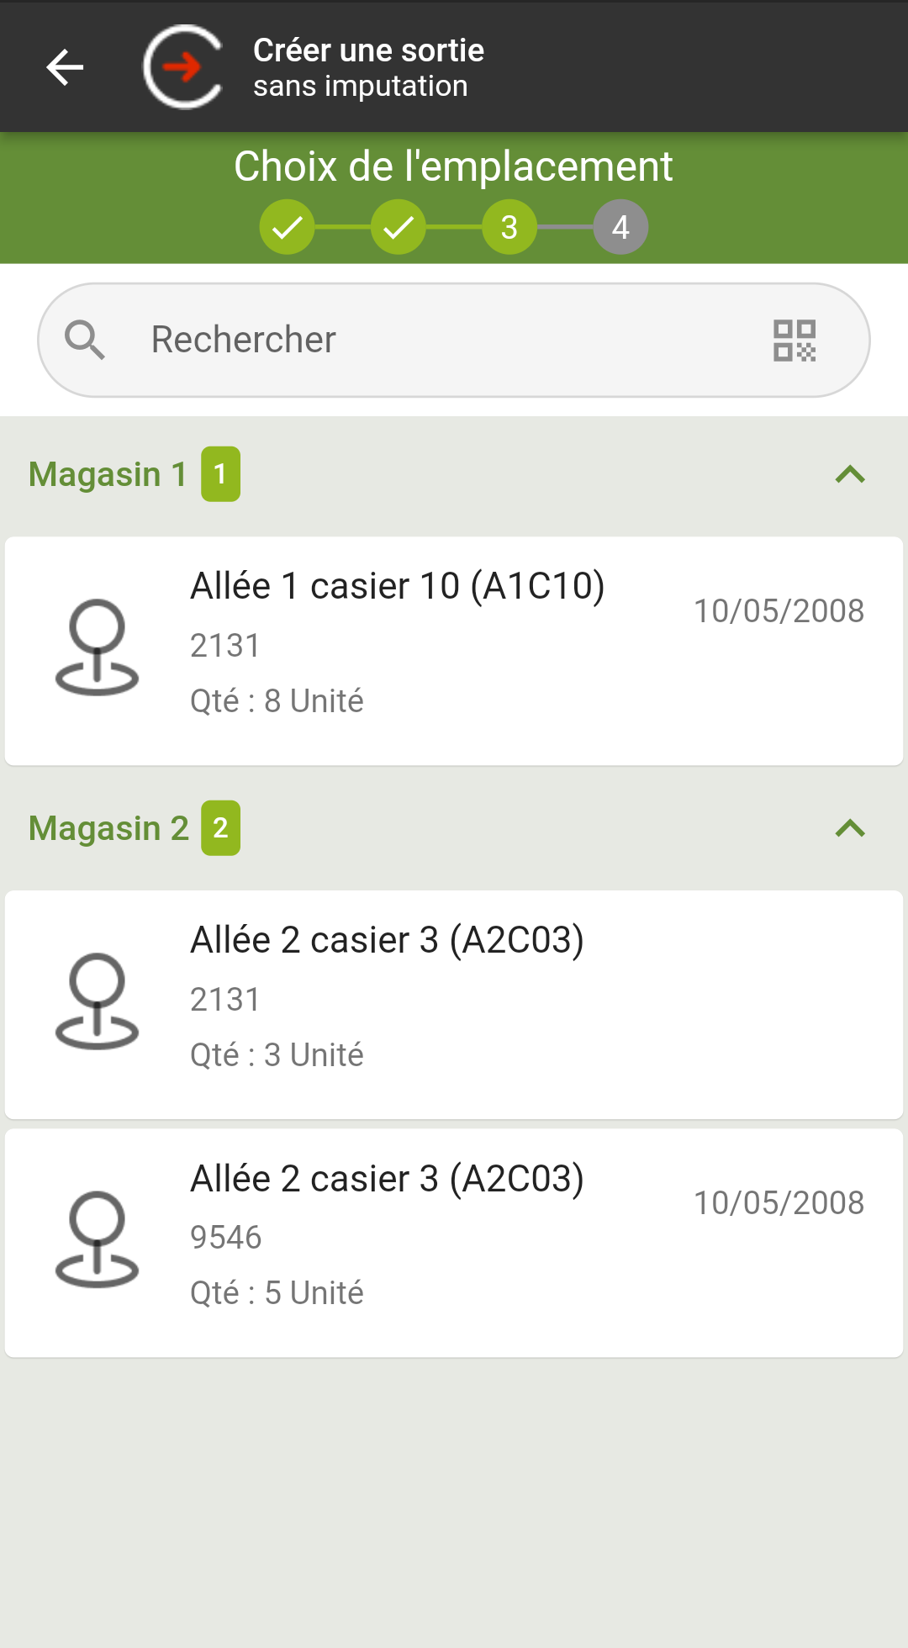
Task: Focus the Rechercher search field
Action: 454,340
